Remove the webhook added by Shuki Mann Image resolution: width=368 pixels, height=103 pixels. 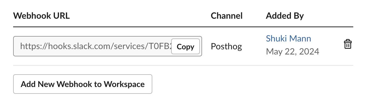point(347,44)
